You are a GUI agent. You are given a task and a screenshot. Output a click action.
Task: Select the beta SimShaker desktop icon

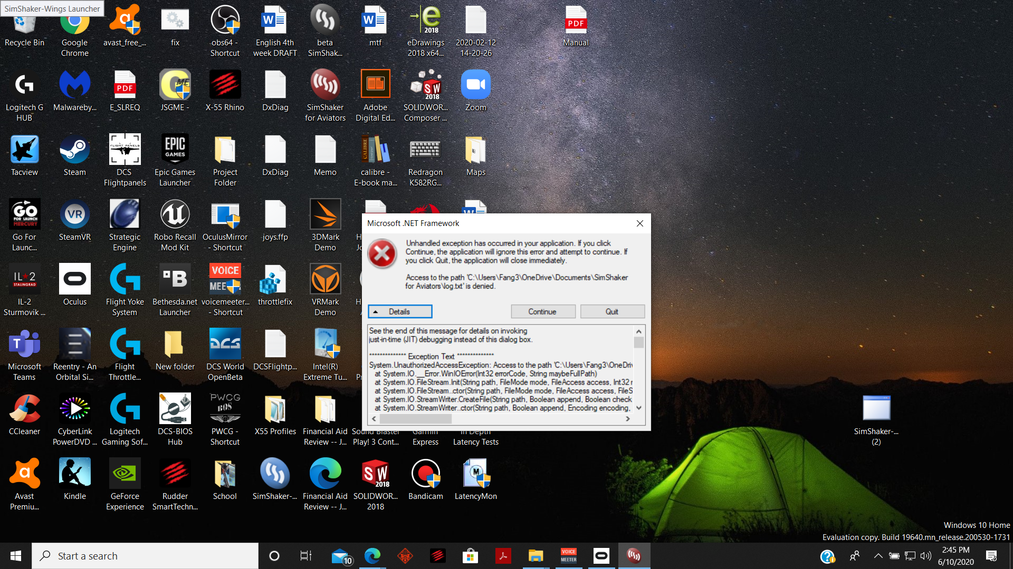click(x=325, y=32)
